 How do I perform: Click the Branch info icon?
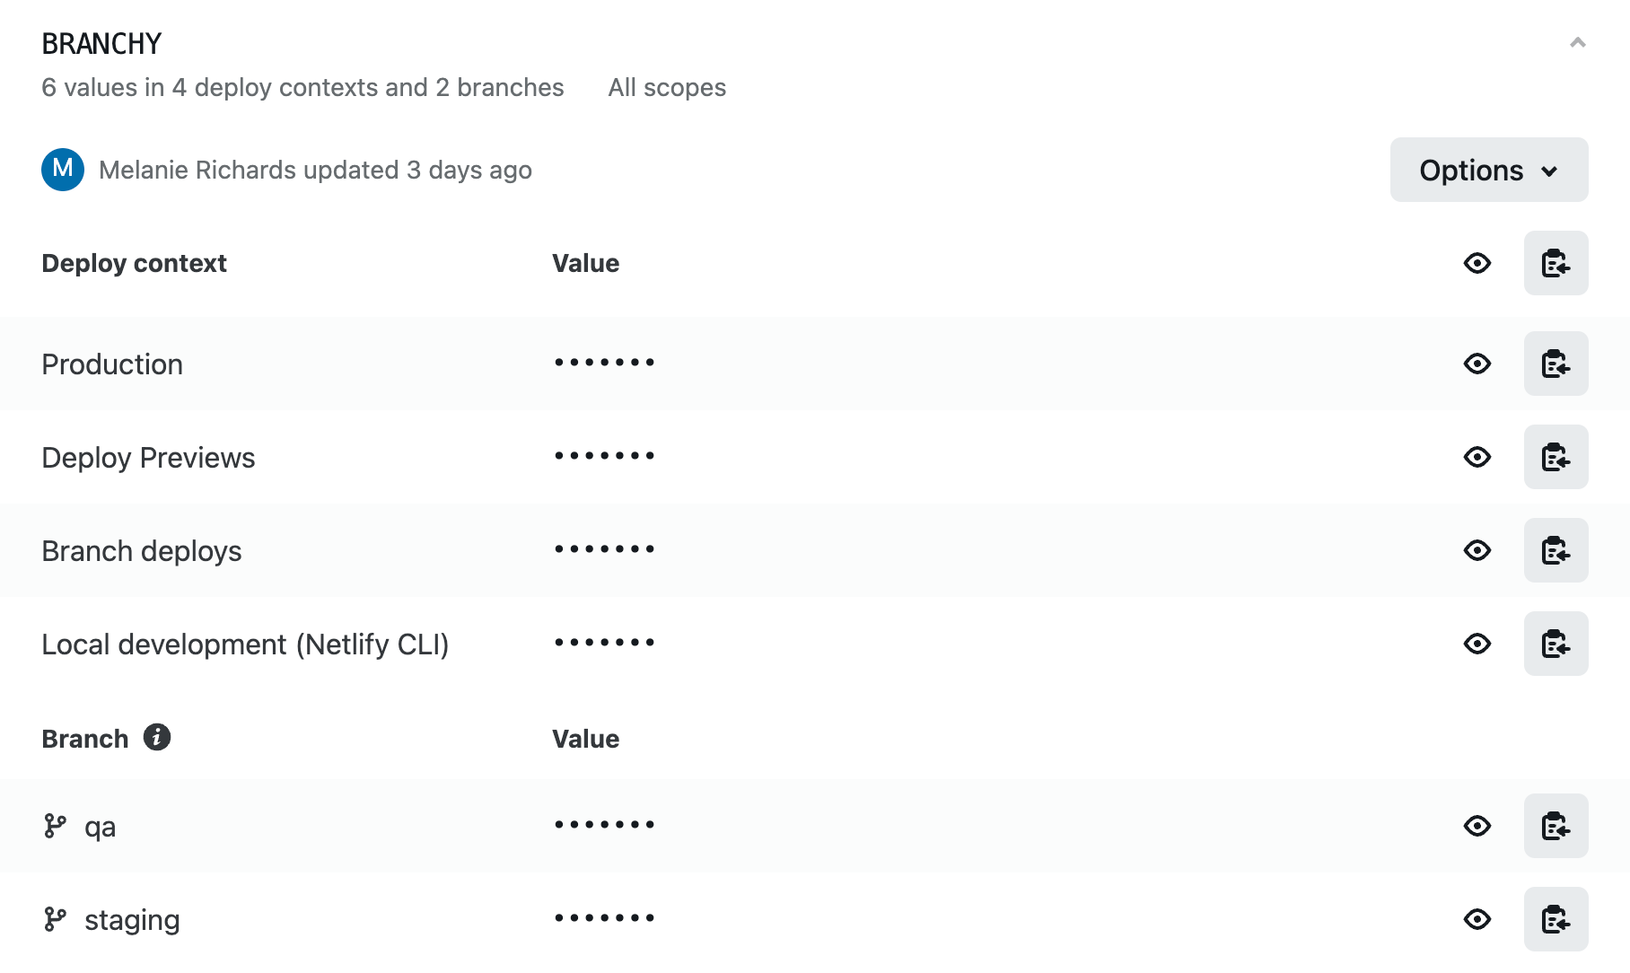click(157, 737)
